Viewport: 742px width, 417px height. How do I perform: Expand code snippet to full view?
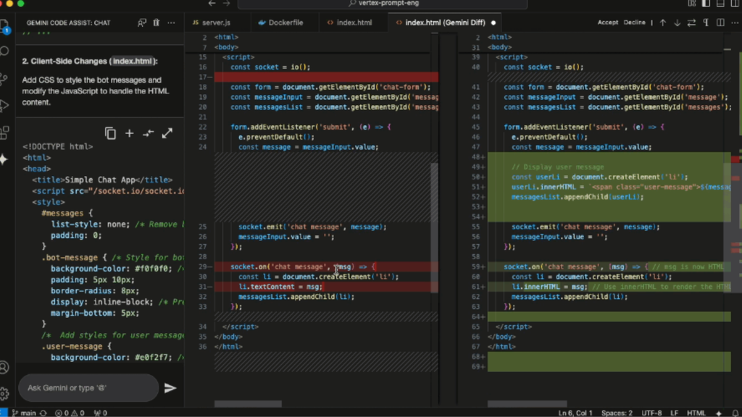coord(167,133)
